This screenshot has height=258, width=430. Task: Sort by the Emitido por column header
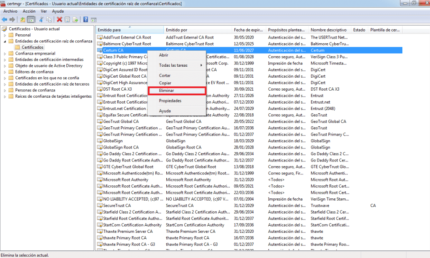tap(197, 30)
